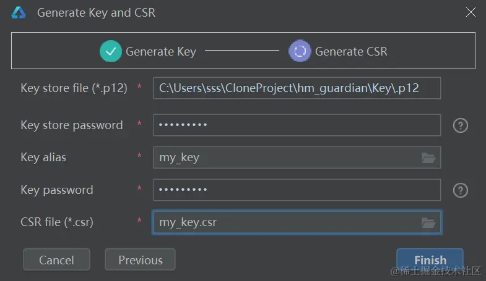The height and width of the screenshot is (281, 486).
Task: Open folder browser for Key alias
Action: pyautogui.click(x=428, y=157)
